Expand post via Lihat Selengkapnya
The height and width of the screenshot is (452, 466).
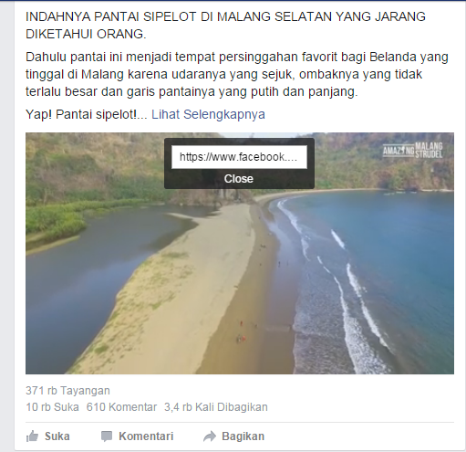click(208, 115)
